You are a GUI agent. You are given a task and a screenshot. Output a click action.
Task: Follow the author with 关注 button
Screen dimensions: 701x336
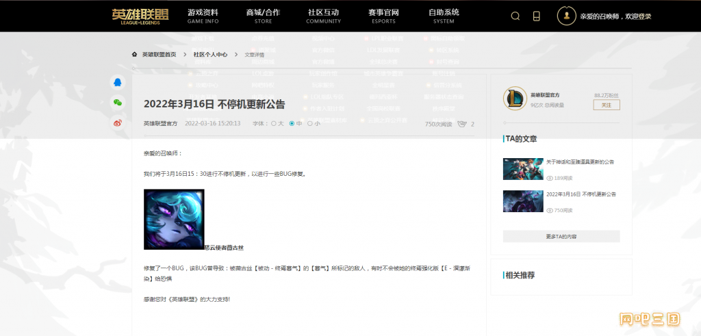607,105
